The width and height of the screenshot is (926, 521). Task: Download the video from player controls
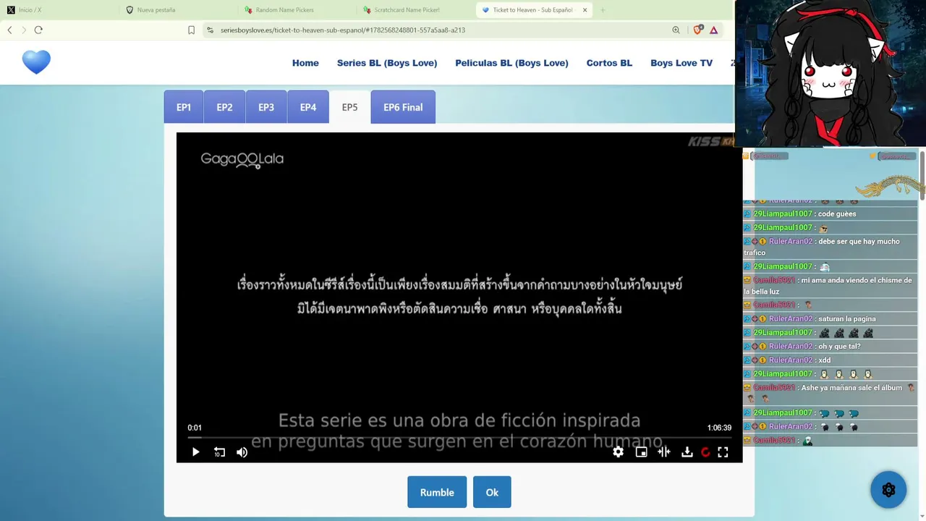[x=687, y=452]
